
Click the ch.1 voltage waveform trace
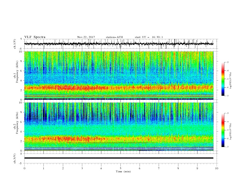click(x=119, y=44)
